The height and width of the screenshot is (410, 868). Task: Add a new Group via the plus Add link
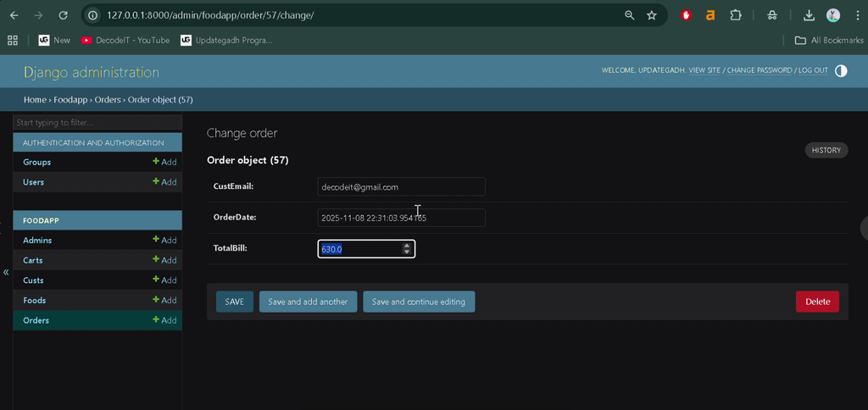coord(165,162)
